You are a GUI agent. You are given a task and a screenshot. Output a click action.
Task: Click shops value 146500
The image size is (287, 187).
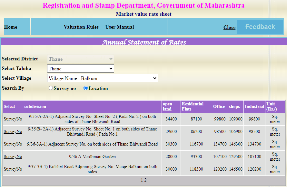236,169
